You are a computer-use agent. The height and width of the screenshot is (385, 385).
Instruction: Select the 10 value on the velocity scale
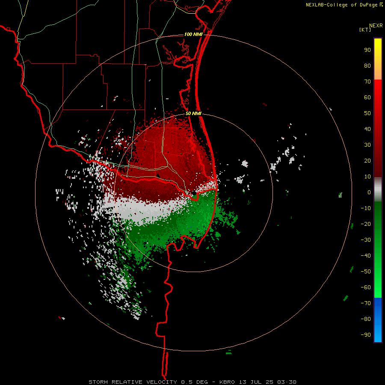[367, 177]
